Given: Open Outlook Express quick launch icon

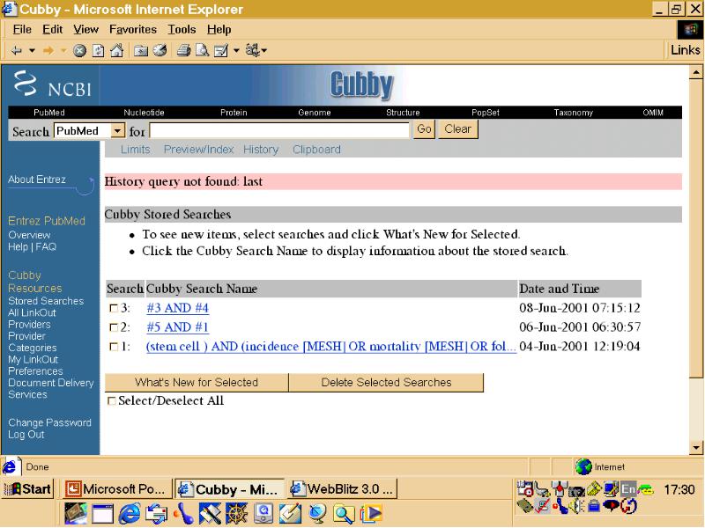Looking at the screenshot, I should [x=157, y=514].
